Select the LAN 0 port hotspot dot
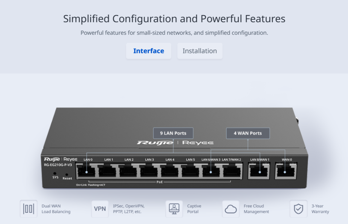The width and height of the screenshot is (348, 224). click(x=87, y=172)
